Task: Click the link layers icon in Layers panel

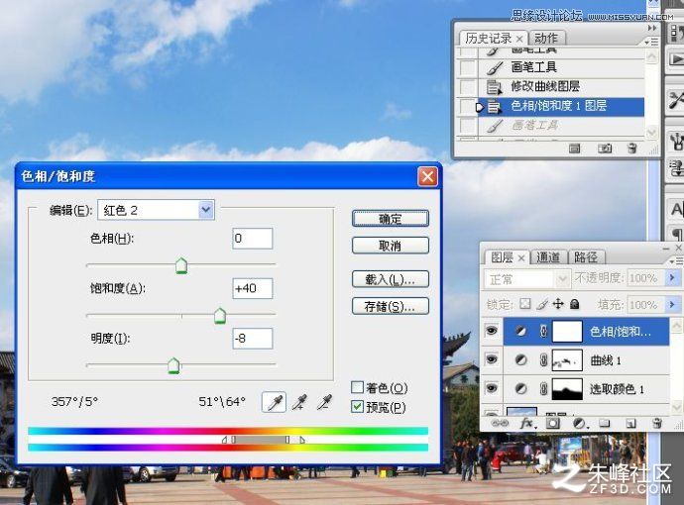Action: coord(500,423)
